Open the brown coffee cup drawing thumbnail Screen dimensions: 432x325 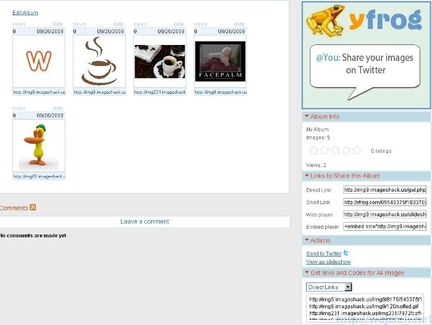click(99, 61)
